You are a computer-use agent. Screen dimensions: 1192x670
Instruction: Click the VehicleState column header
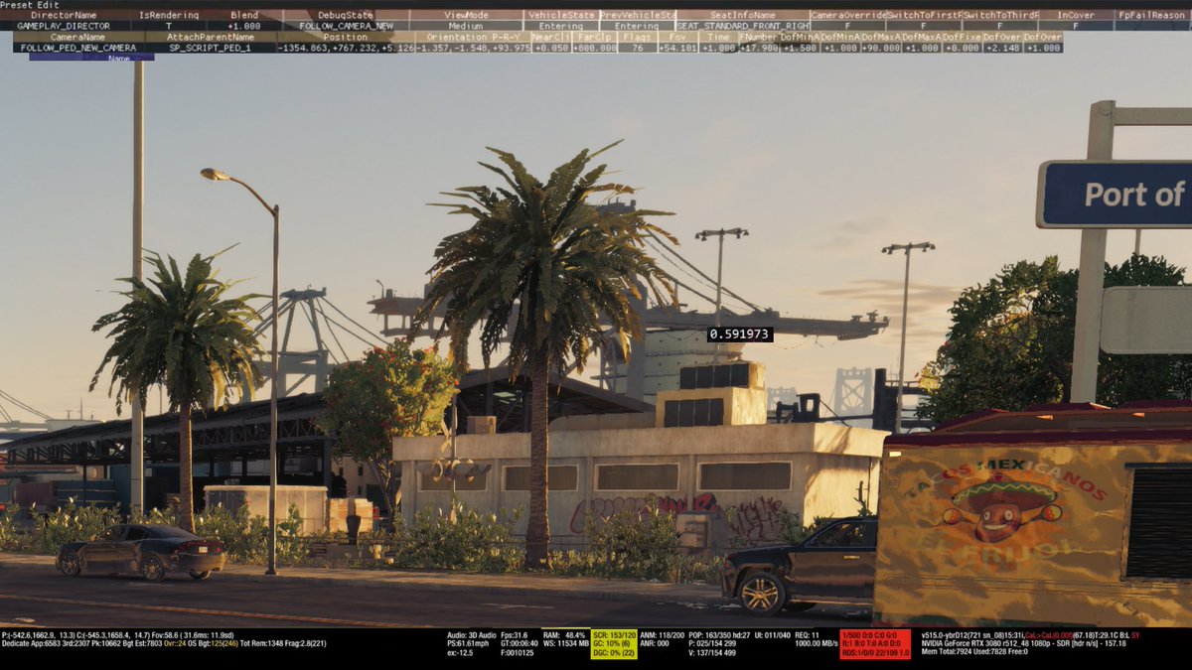pyautogui.click(x=561, y=16)
